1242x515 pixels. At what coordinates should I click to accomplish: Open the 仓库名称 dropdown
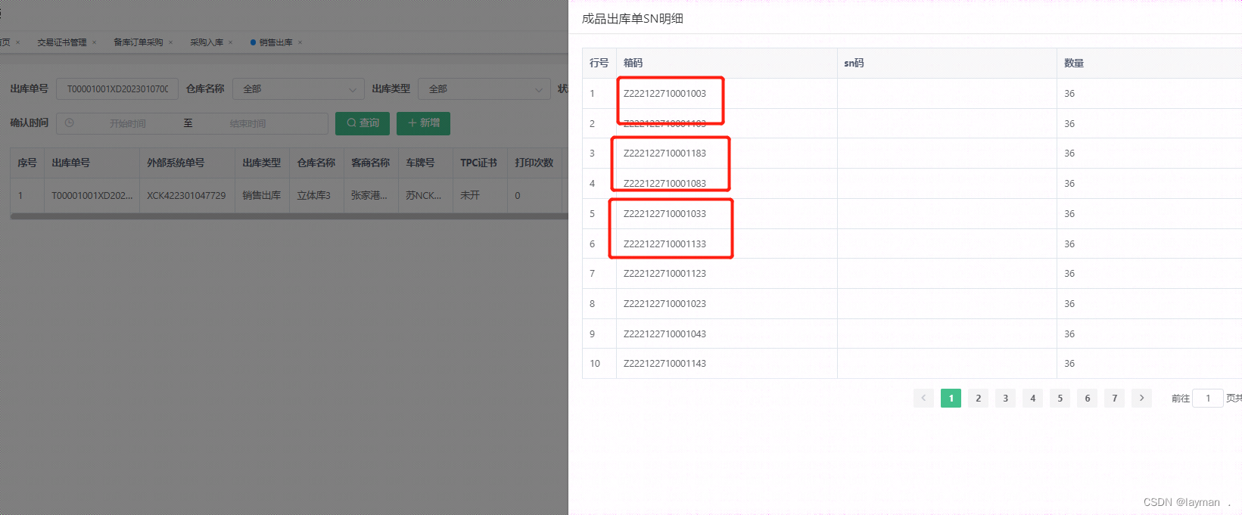pos(298,88)
